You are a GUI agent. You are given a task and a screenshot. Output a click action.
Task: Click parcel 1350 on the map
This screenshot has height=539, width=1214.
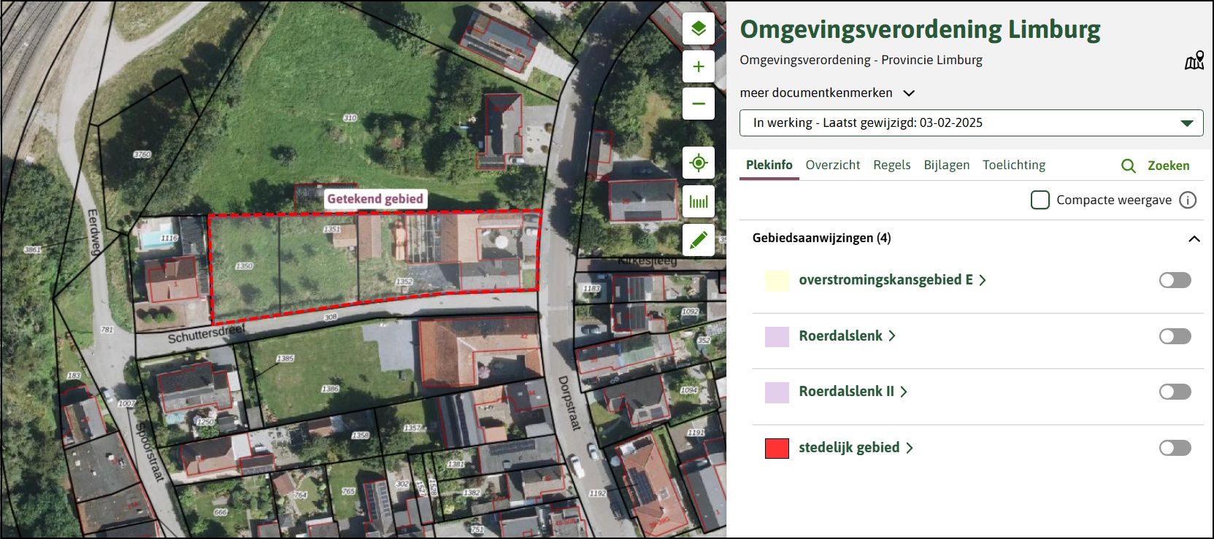[244, 266]
